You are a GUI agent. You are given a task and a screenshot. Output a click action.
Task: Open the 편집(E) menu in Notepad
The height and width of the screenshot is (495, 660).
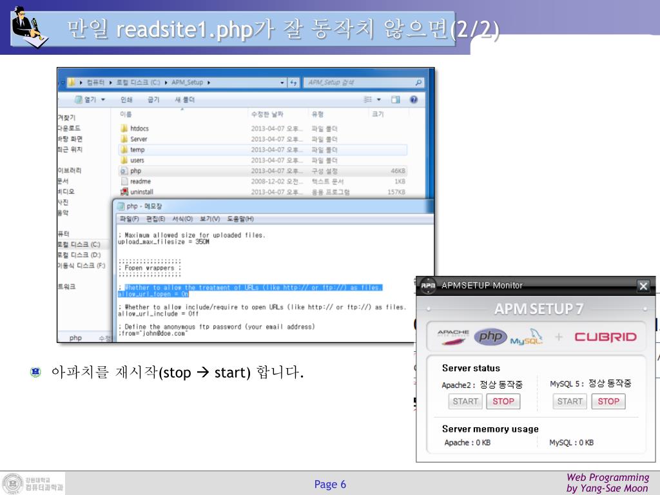[156, 219]
